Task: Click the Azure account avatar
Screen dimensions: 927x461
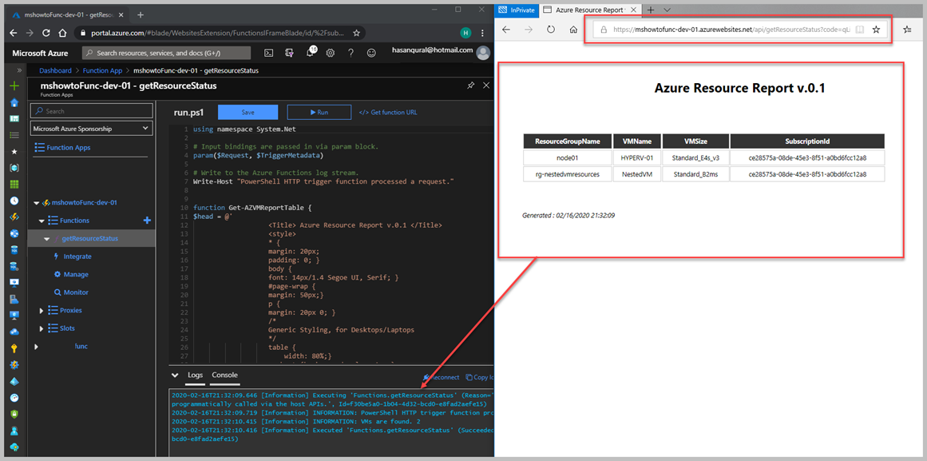Action: [x=483, y=54]
